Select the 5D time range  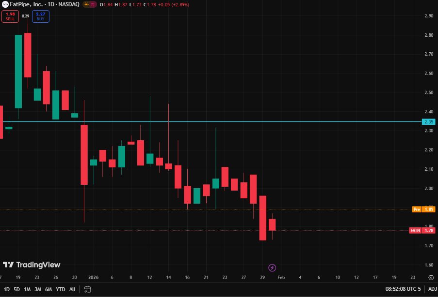pos(17,289)
